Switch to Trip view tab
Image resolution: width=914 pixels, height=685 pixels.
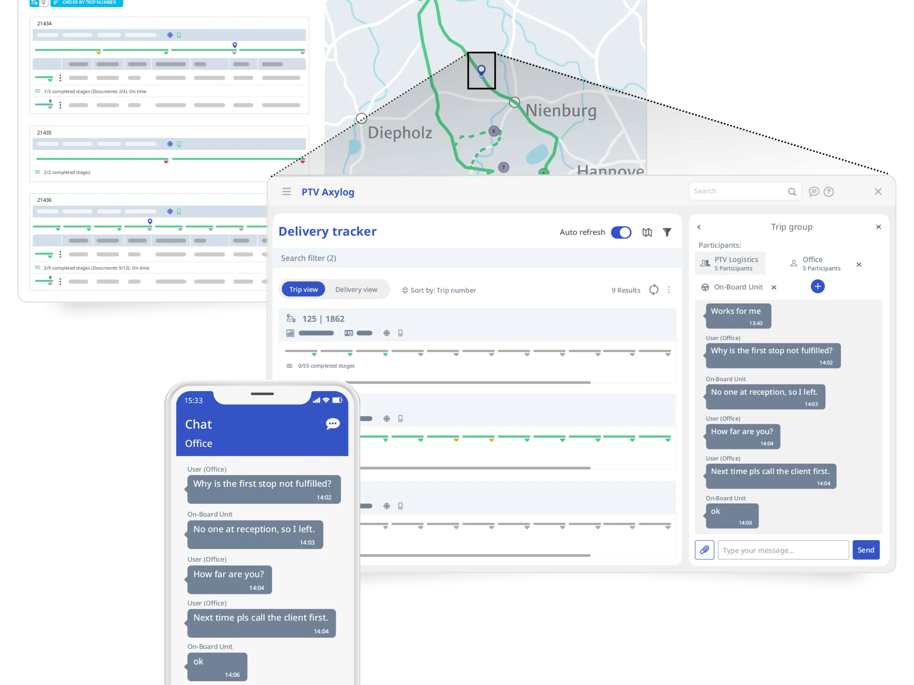pyautogui.click(x=303, y=289)
